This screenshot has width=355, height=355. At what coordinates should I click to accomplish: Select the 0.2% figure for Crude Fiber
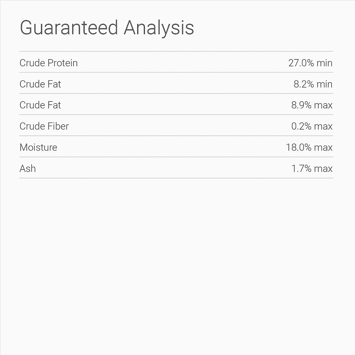(301, 126)
